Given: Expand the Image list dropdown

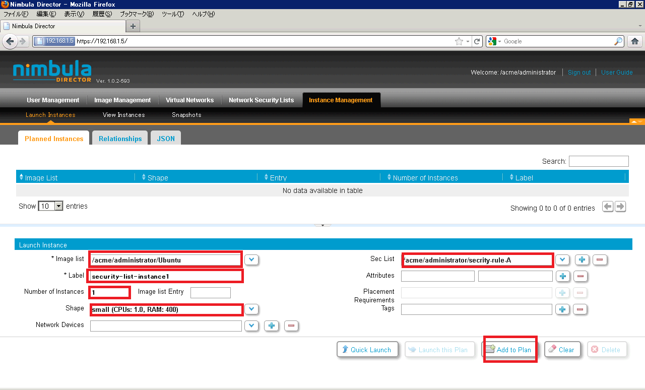Looking at the screenshot, I should coord(251,260).
